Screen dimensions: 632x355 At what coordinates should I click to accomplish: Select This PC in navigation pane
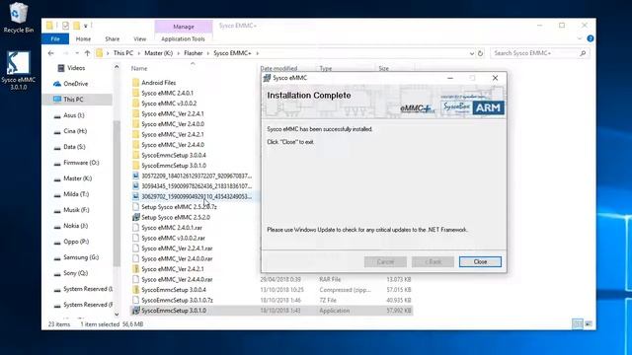[73, 100]
